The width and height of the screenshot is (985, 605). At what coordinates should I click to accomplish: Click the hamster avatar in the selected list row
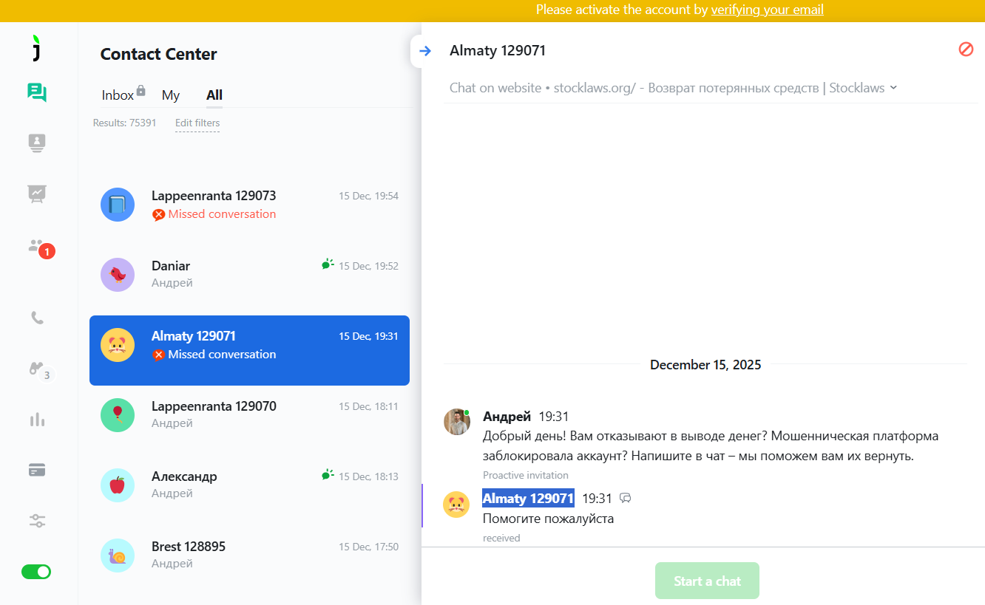tap(118, 345)
